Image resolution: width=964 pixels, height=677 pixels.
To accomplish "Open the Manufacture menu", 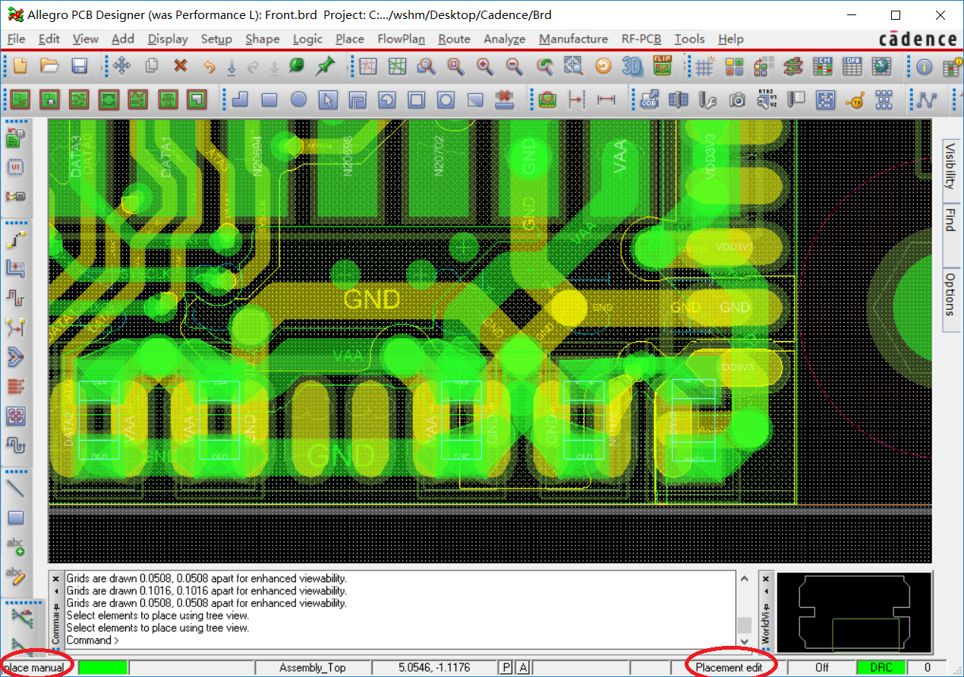I will click(573, 39).
